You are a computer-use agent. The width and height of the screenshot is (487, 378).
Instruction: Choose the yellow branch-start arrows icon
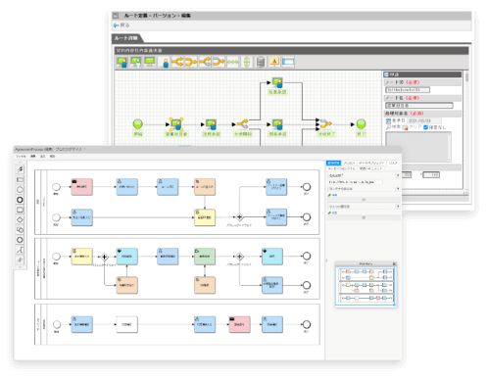[177, 62]
